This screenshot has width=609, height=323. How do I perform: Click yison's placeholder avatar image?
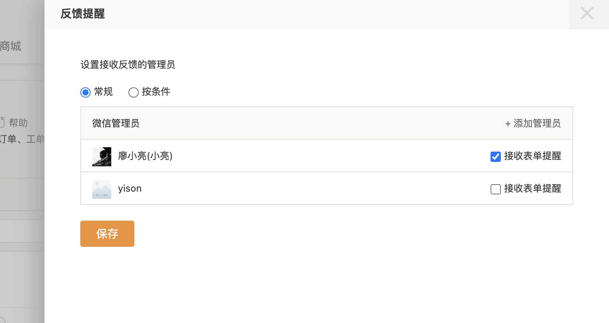tap(102, 189)
